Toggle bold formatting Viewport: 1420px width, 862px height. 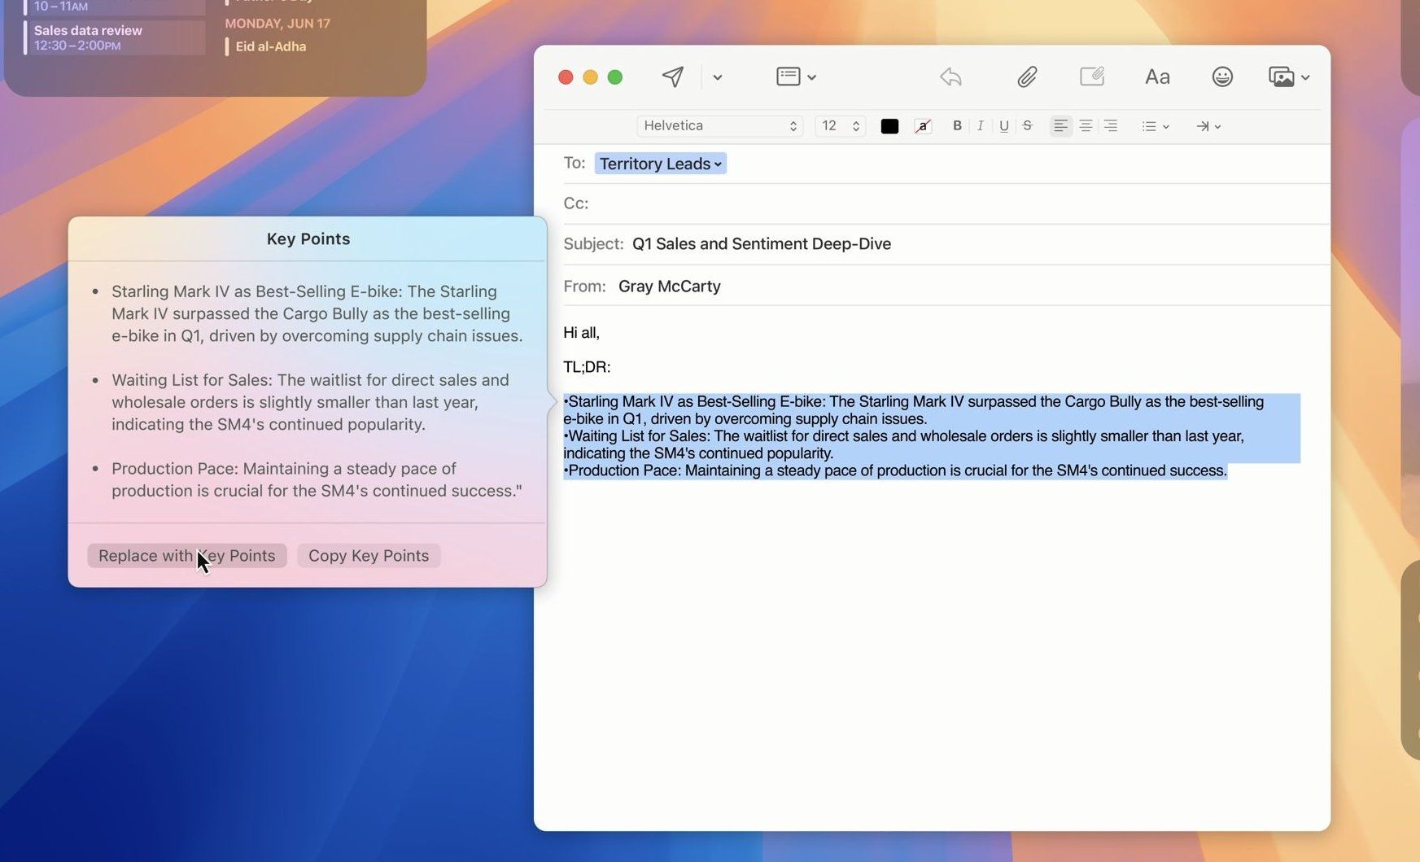point(957,126)
